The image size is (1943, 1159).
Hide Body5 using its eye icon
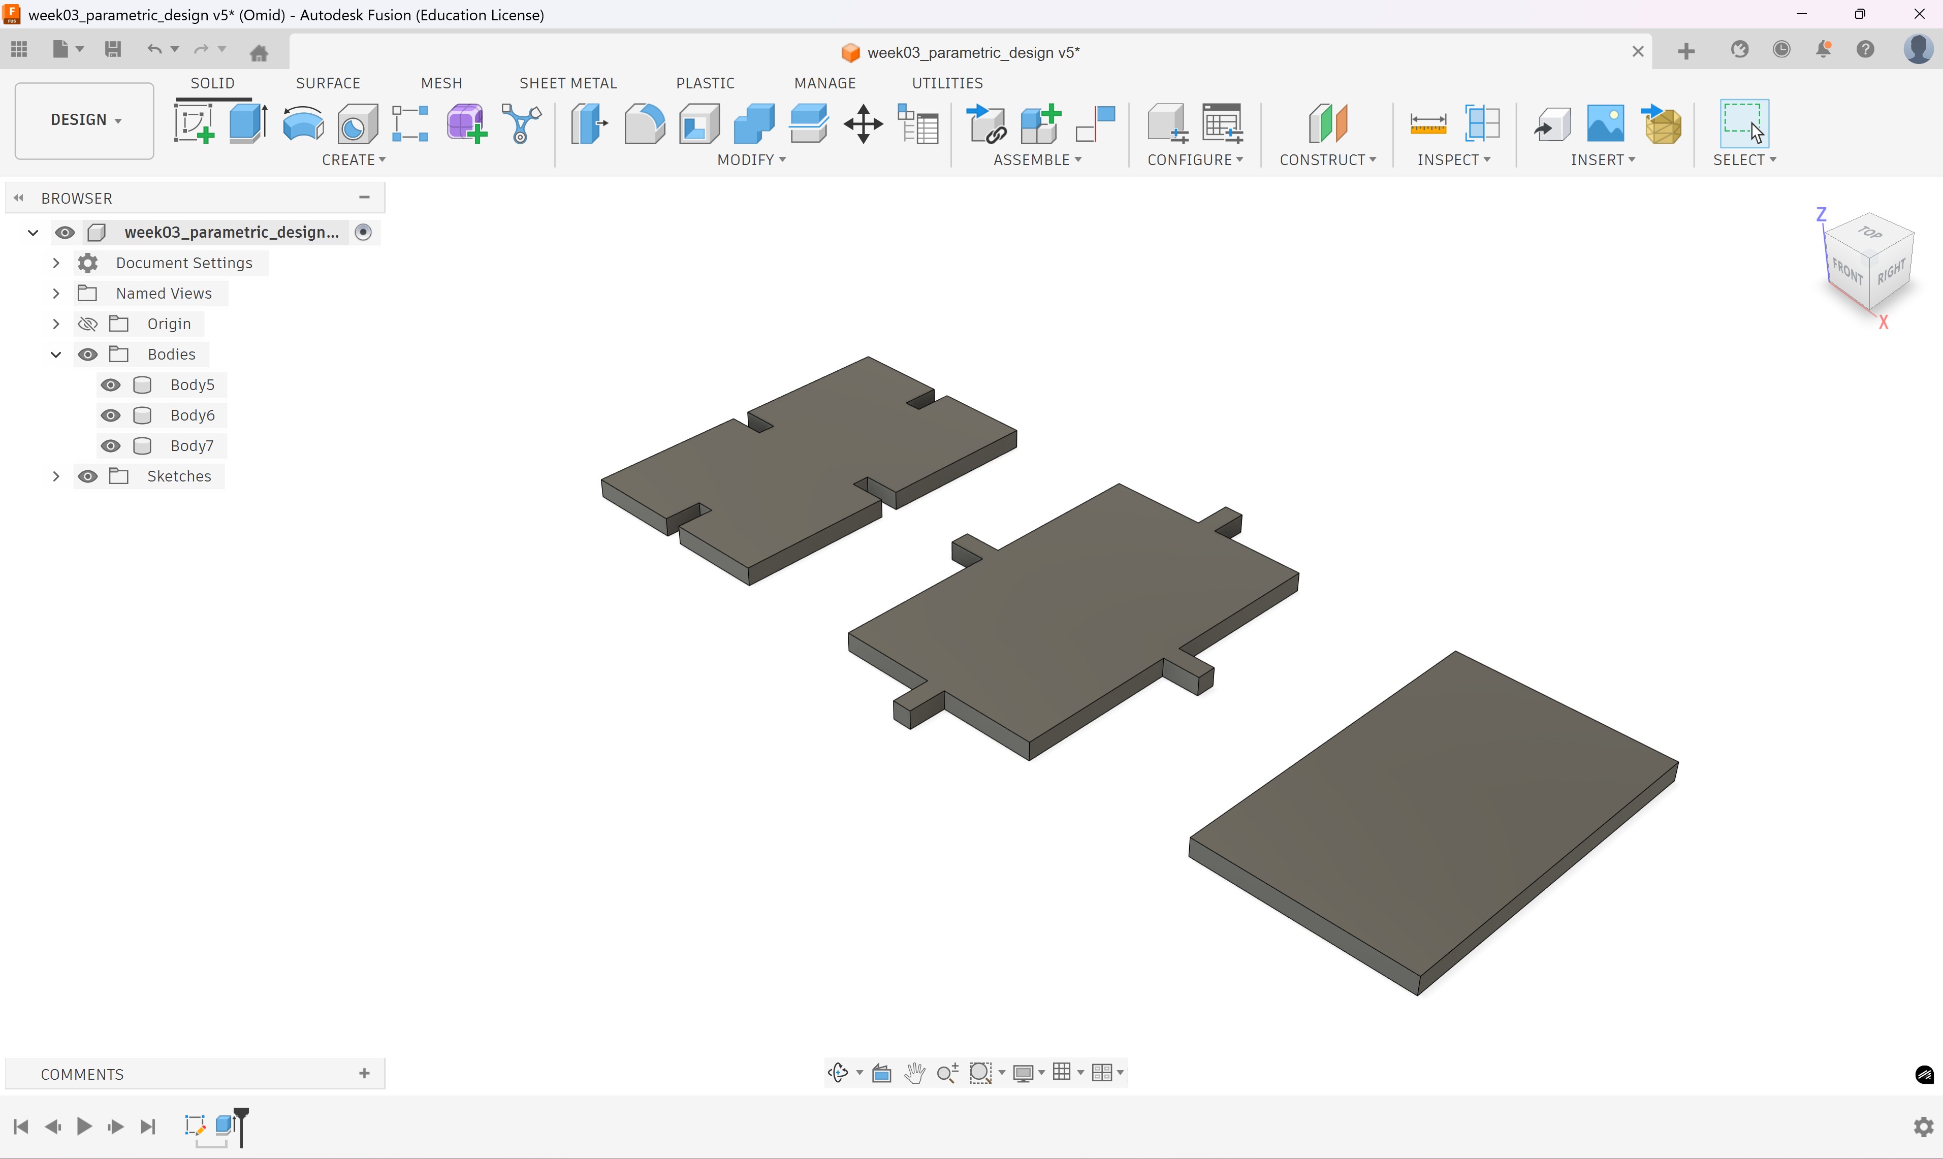point(111,385)
